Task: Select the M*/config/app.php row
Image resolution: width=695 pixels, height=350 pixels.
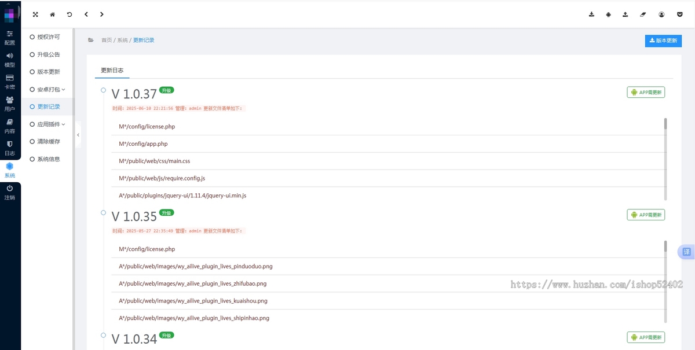Action: tap(387, 144)
